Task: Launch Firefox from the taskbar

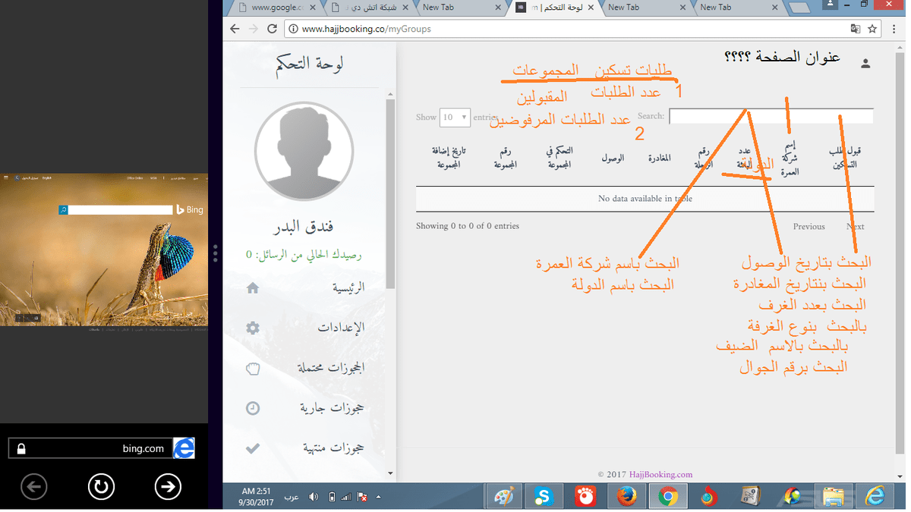Action: tap(626, 496)
